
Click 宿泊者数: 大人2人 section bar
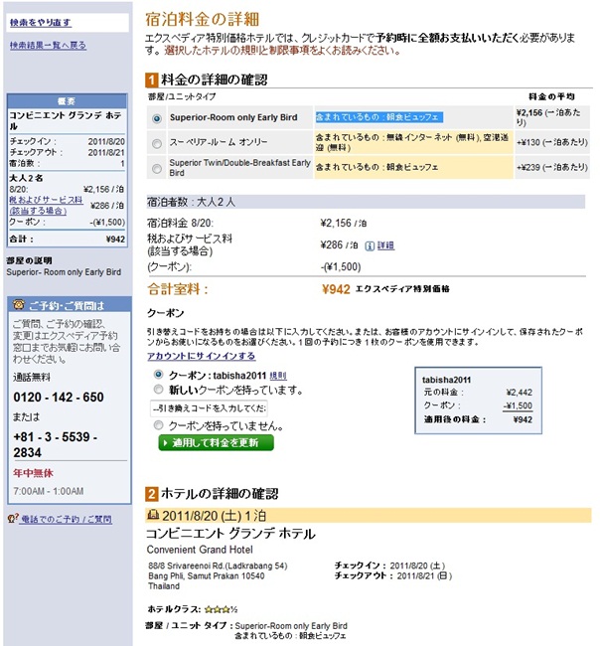click(x=366, y=202)
